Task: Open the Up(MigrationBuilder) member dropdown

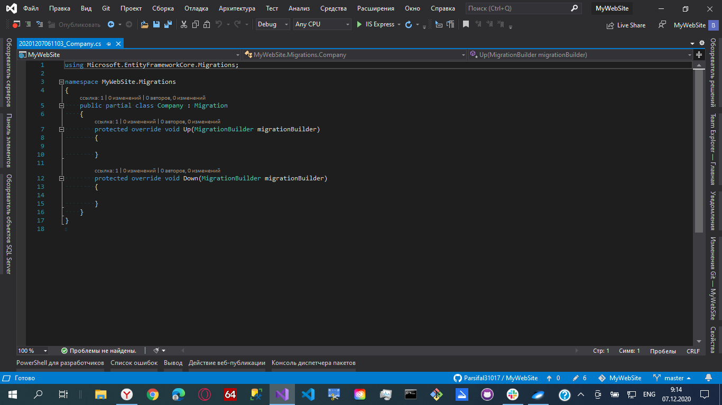Action: pyautogui.click(x=580, y=54)
